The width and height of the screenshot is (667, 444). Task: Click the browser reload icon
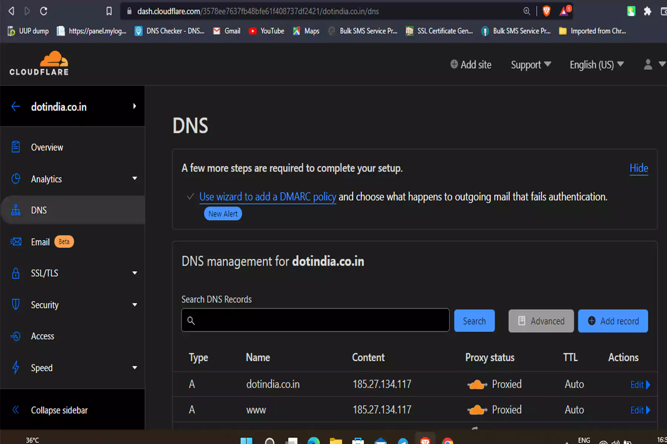tap(44, 11)
